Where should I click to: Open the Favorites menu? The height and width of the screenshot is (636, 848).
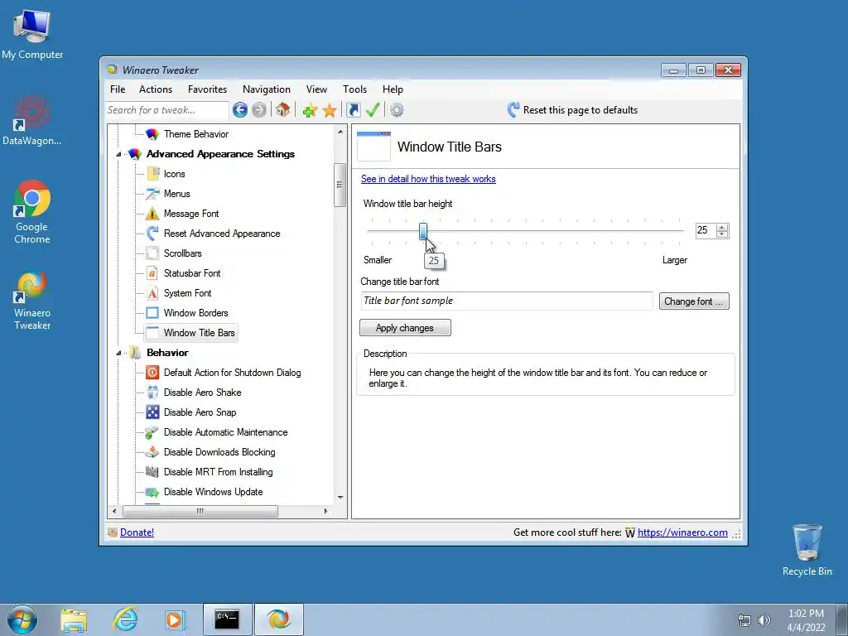coord(207,89)
